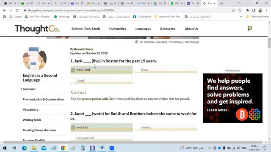This screenshot has height=152, width=271.
Task: Open the Humanities menu
Action: point(118,29)
